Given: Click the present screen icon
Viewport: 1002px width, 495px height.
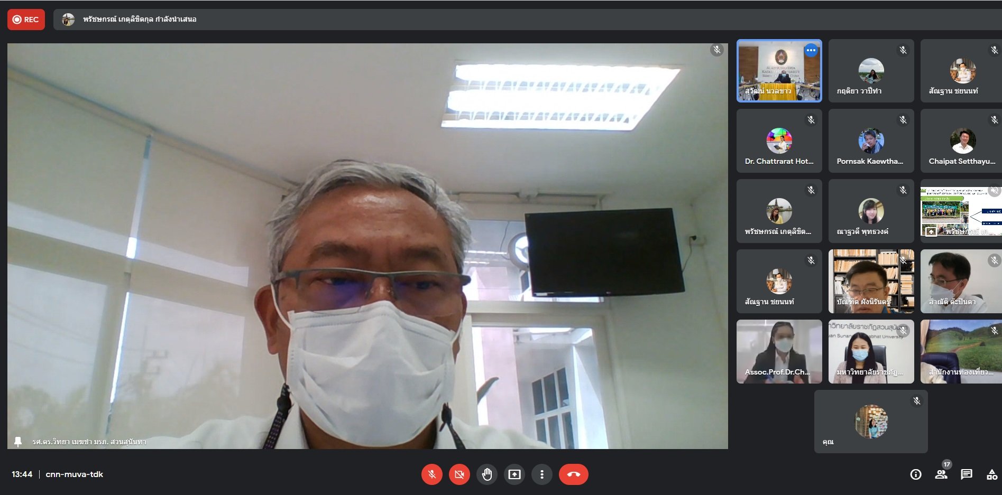Looking at the screenshot, I should tap(514, 474).
